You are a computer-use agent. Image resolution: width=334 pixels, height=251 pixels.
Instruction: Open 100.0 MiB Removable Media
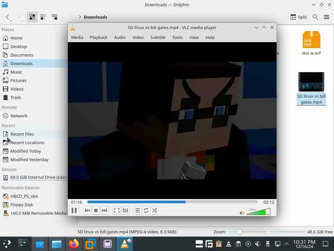[x=34, y=213]
